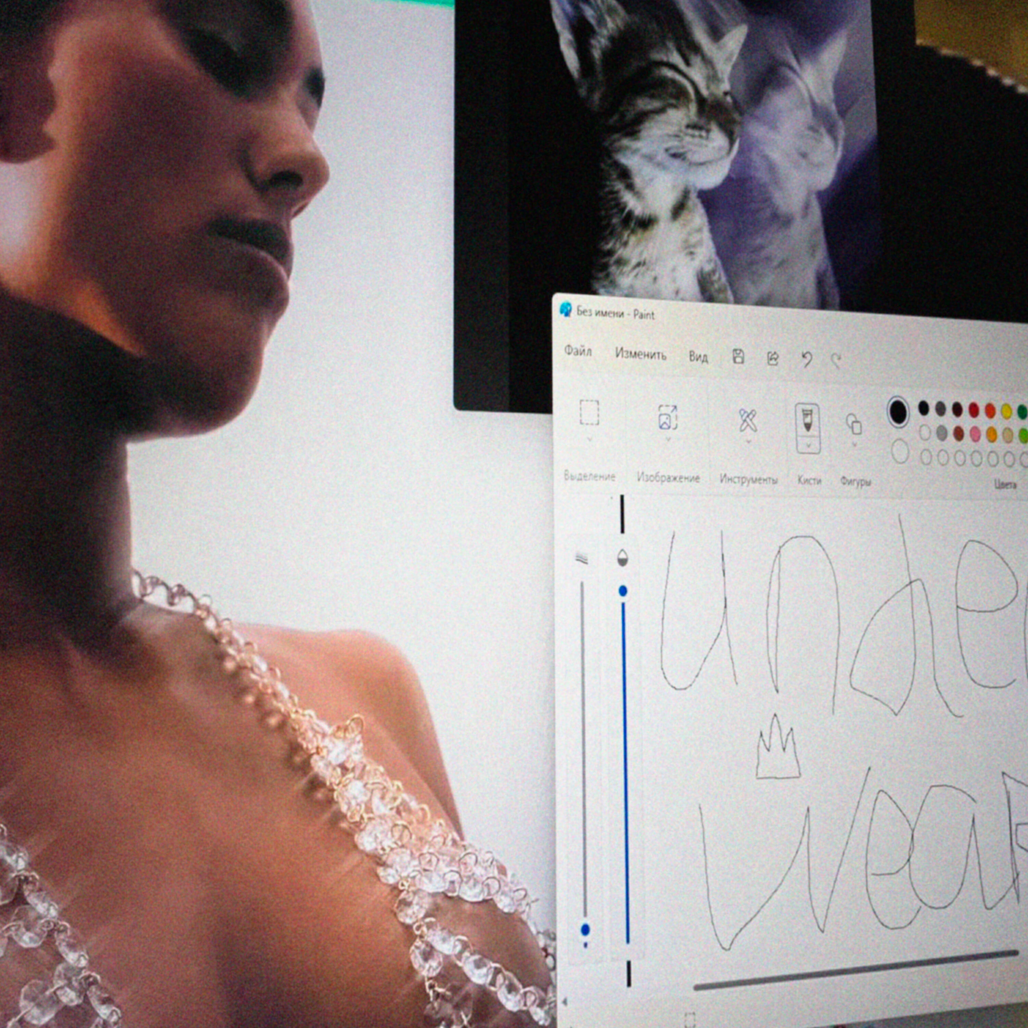This screenshot has height=1028, width=1028.
Task: Open the shapes icon
Action: click(x=854, y=425)
